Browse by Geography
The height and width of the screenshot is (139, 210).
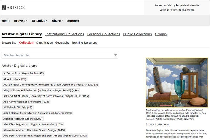click(x=62, y=42)
